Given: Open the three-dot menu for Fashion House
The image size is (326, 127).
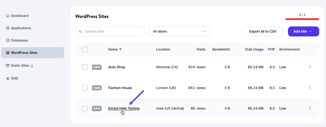Looking at the screenshot, I should [310, 88].
